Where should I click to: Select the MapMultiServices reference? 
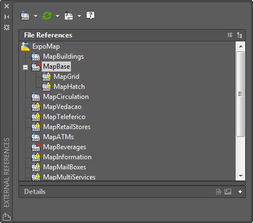click(x=69, y=177)
